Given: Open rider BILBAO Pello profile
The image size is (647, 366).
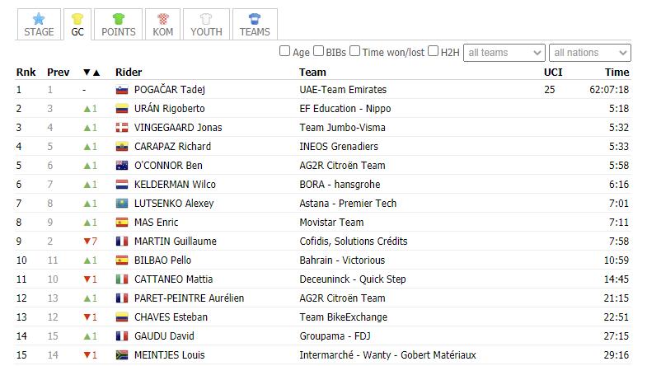Looking at the screenshot, I should 162,260.
